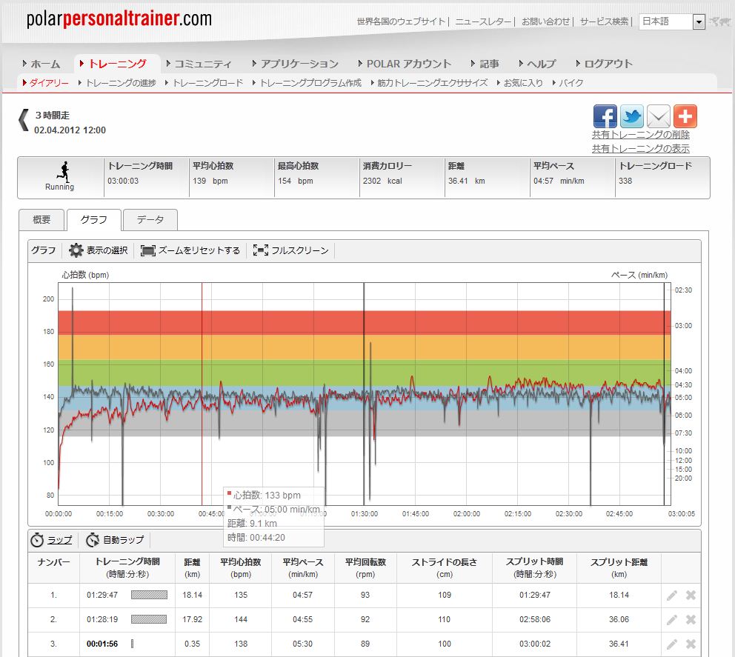
Task: Click the green heart rate zone band
Action: click(x=365, y=373)
